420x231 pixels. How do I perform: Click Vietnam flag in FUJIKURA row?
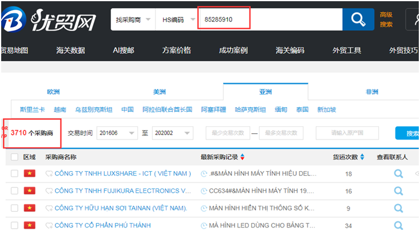coord(29,190)
